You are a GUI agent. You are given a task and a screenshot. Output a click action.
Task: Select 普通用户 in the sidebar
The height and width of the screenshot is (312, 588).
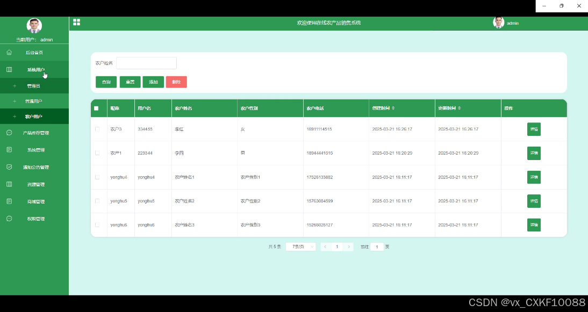tap(33, 101)
